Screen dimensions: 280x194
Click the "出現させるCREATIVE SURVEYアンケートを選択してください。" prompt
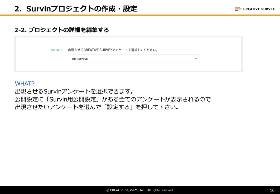coord(113,50)
